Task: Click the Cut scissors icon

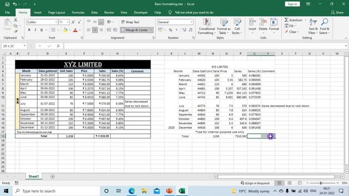Action: [x=16, y=20]
